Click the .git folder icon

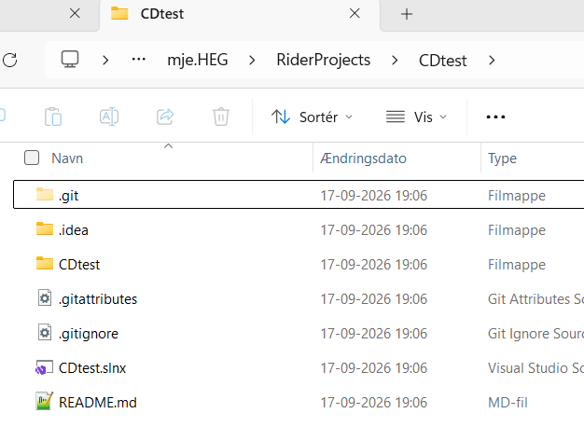click(45, 194)
